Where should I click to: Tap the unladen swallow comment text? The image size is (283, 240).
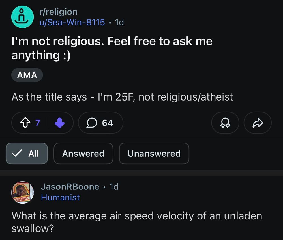click(x=137, y=222)
